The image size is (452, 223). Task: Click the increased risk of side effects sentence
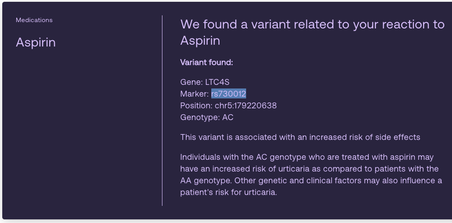(300, 137)
